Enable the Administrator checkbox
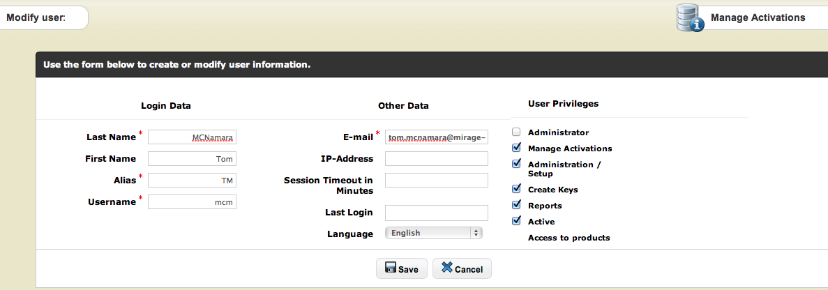Image resolution: width=828 pixels, height=290 pixels. pyautogui.click(x=516, y=132)
